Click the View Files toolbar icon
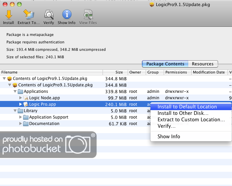The image size is (232, 186). tap(88, 15)
